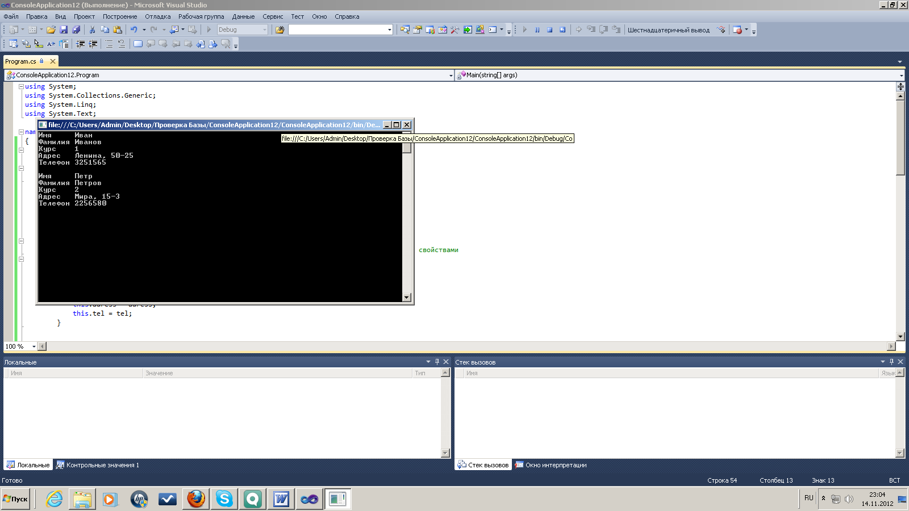Image resolution: width=909 pixels, height=511 pixels.
Task: Toggle bookmark on current line icon
Action: tap(138, 44)
